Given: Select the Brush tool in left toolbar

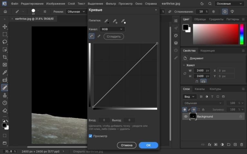Looking at the screenshot, I should (x=5, y=88).
